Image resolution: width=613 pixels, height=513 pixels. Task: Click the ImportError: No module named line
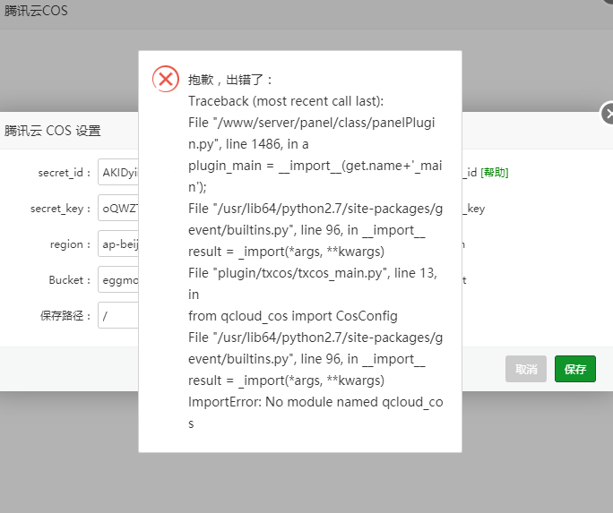[x=315, y=402]
